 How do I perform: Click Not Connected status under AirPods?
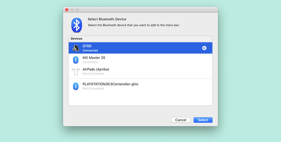[x=93, y=74]
